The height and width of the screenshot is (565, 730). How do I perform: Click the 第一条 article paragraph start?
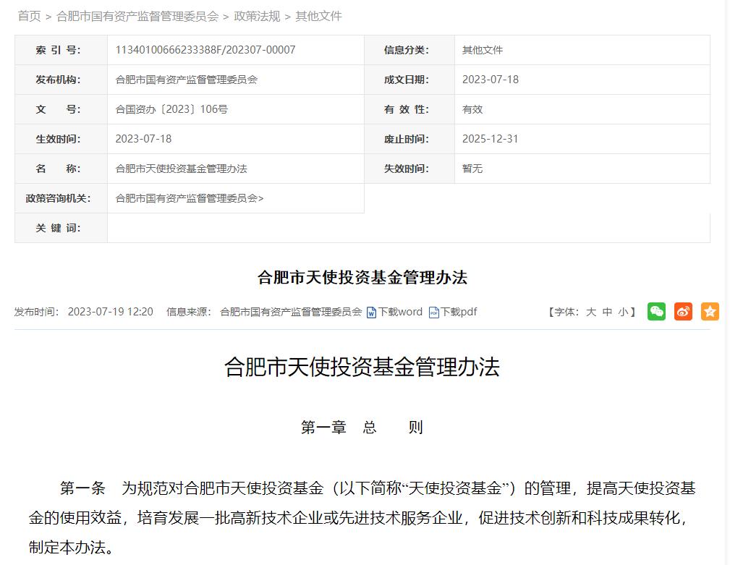83,488
